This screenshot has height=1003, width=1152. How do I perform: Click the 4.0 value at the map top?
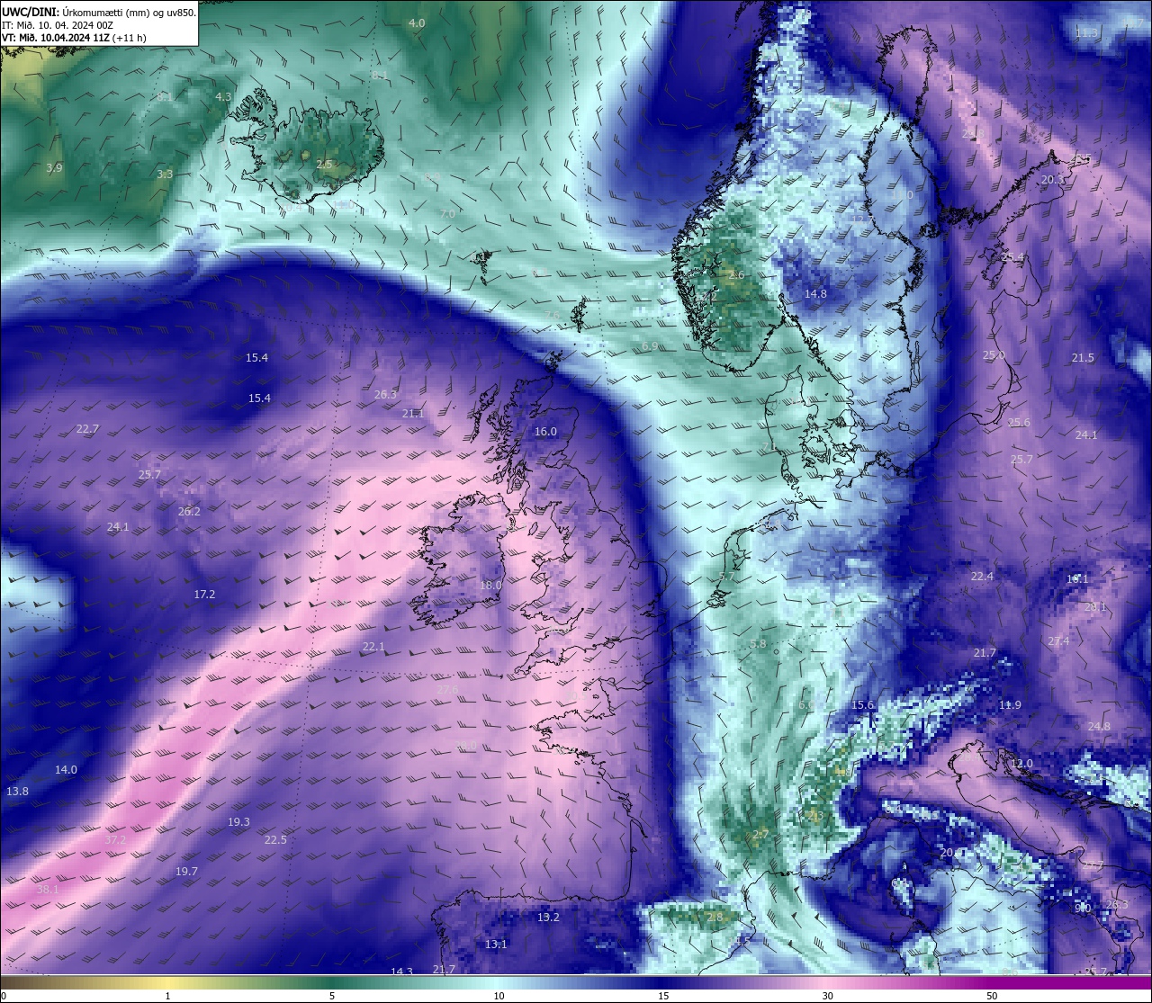coord(417,23)
